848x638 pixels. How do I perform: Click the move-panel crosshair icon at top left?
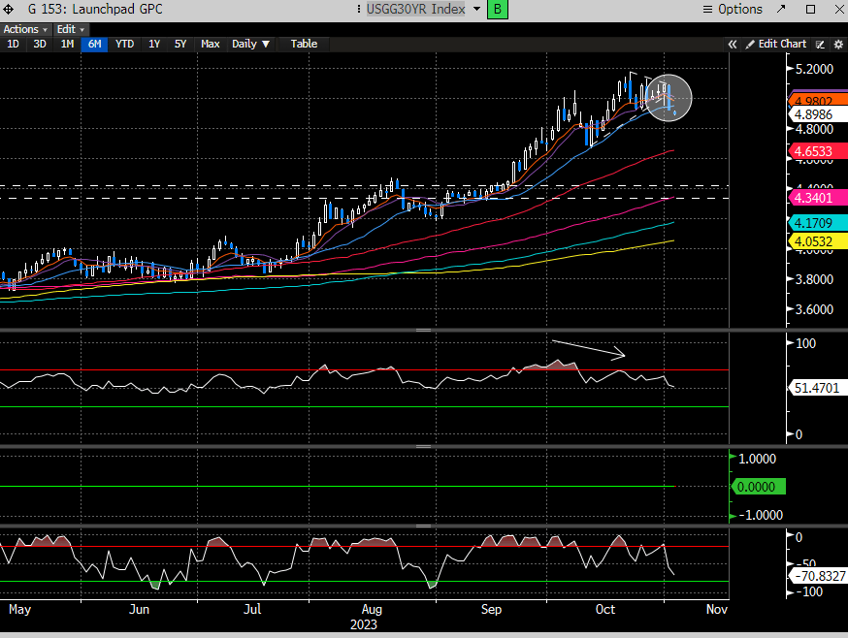click(9, 9)
